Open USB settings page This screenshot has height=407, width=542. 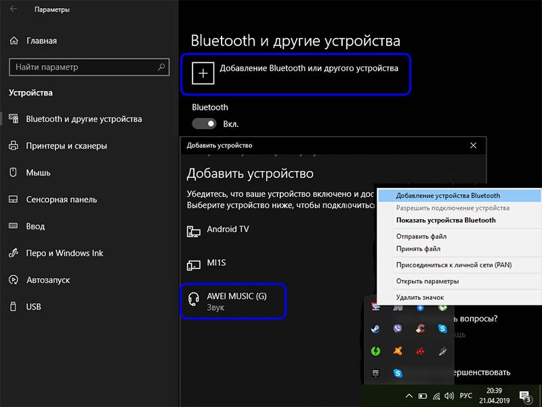click(33, 307)
